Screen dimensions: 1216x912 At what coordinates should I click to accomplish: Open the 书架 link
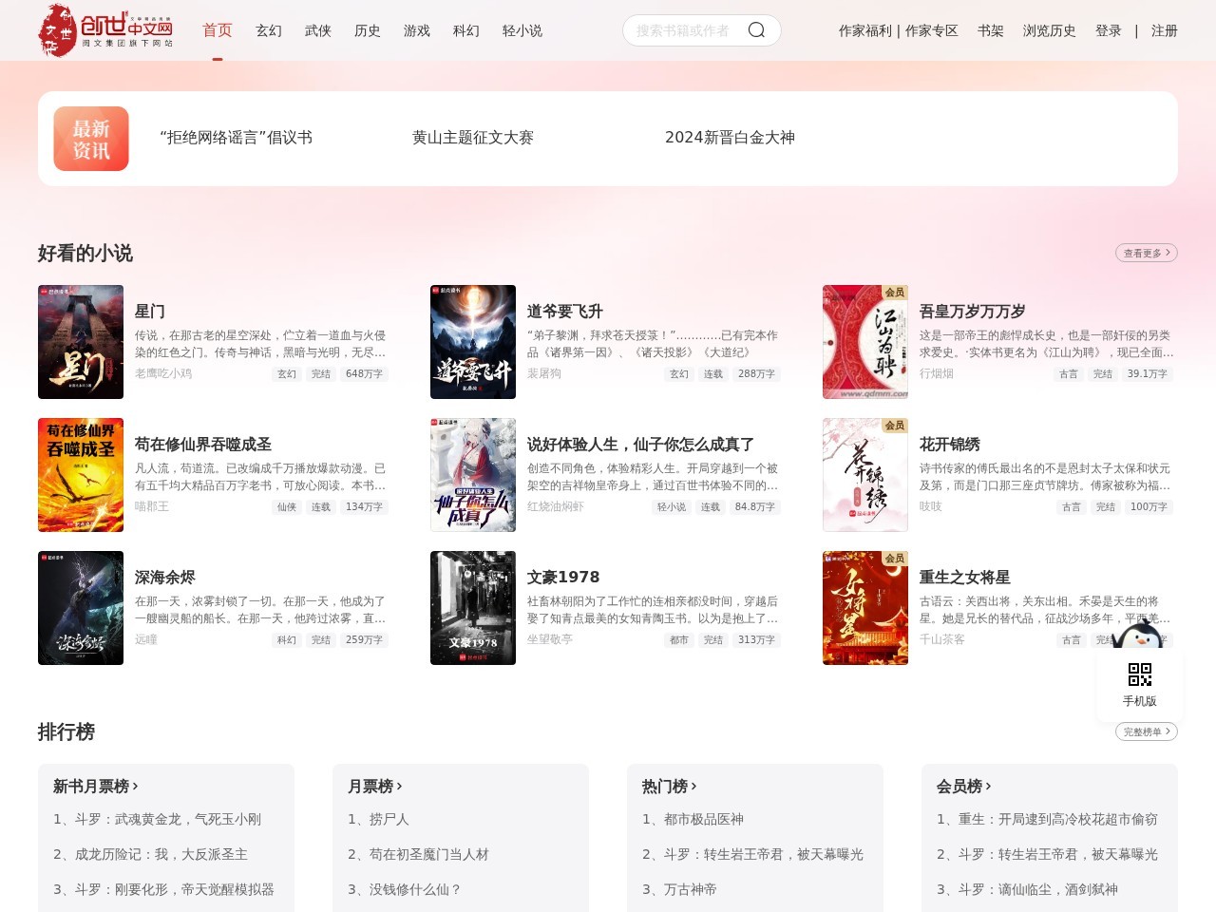[x=990, y=29]
